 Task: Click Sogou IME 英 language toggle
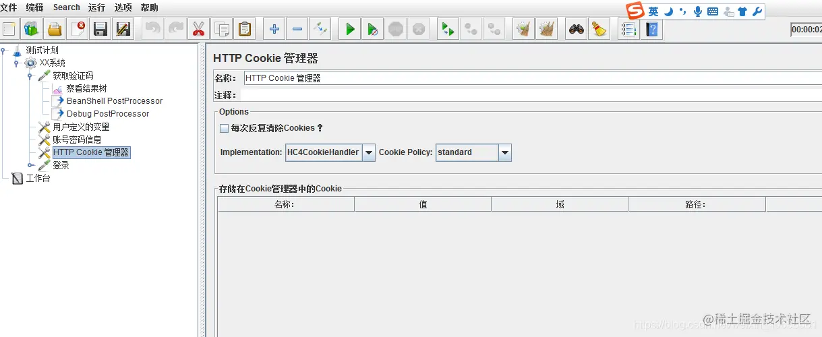point(653,11)
